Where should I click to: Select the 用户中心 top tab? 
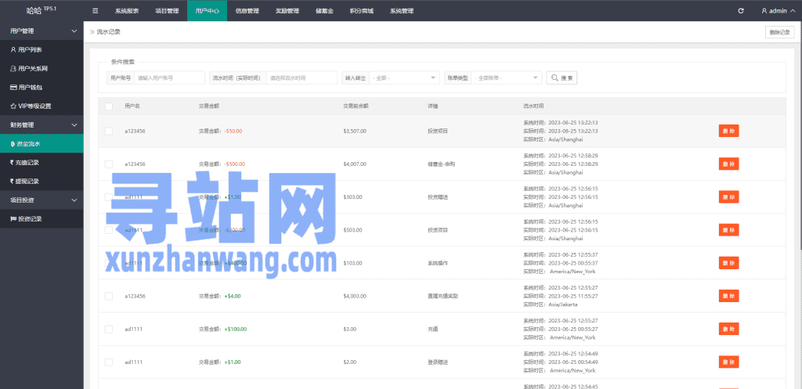(x=207, y=11)
